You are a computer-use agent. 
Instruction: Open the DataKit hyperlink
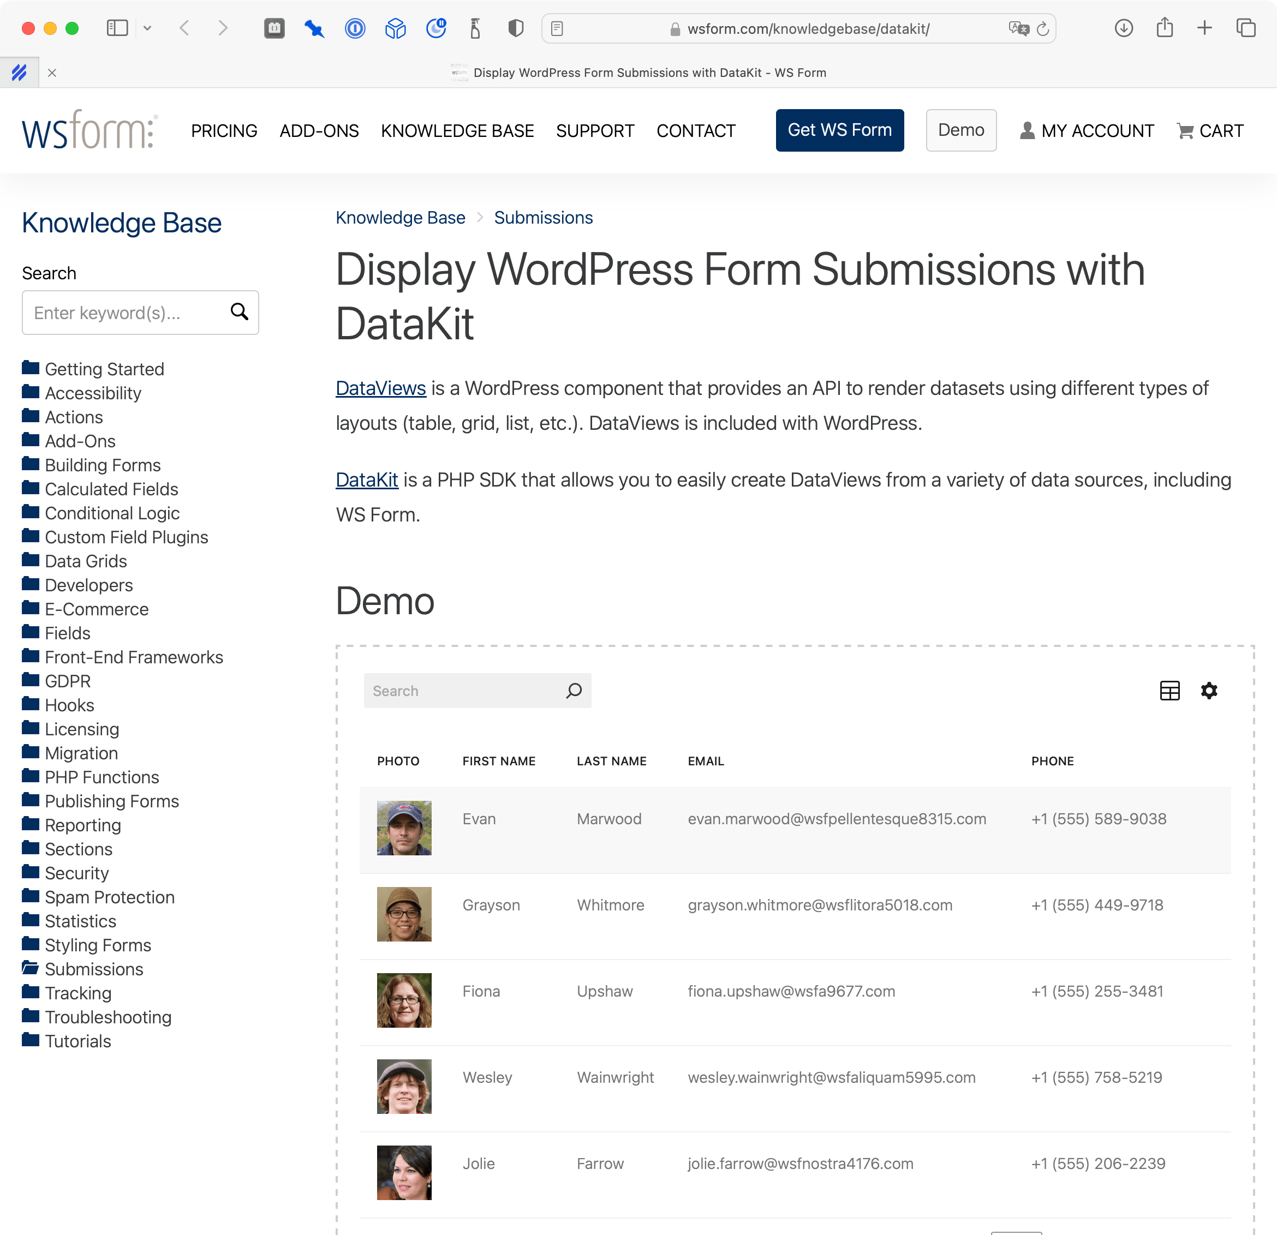coord(367,480)
